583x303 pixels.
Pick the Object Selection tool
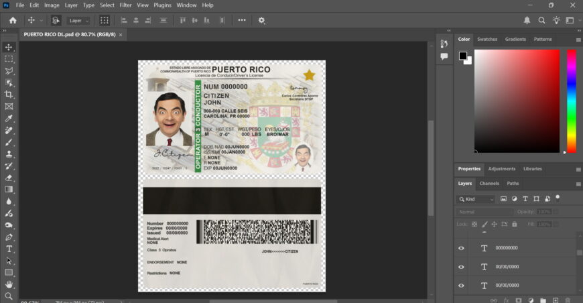(9, 83)
